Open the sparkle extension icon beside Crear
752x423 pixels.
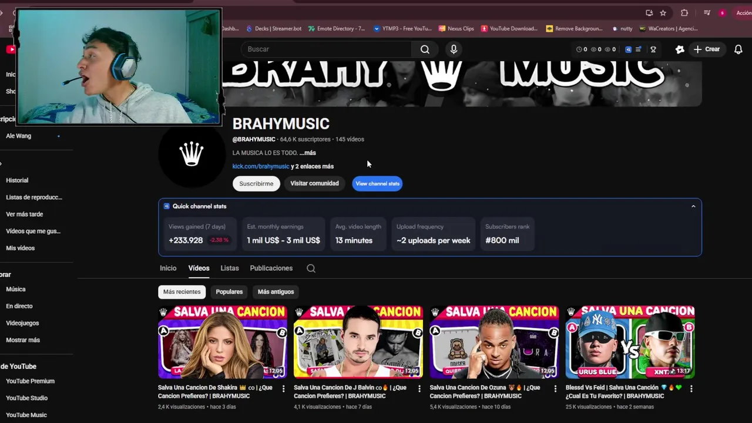click(680, 49)
